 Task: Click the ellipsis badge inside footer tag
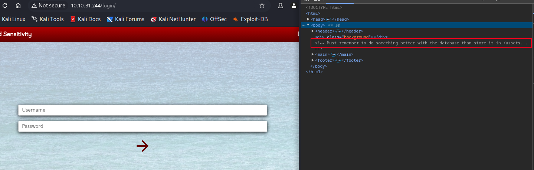(x=338, y=60)
